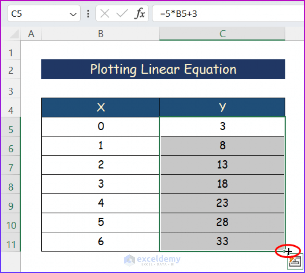Click the Cancel (X) formula button
The height and width of the screenshot is (273, 305).
(105, 14)
